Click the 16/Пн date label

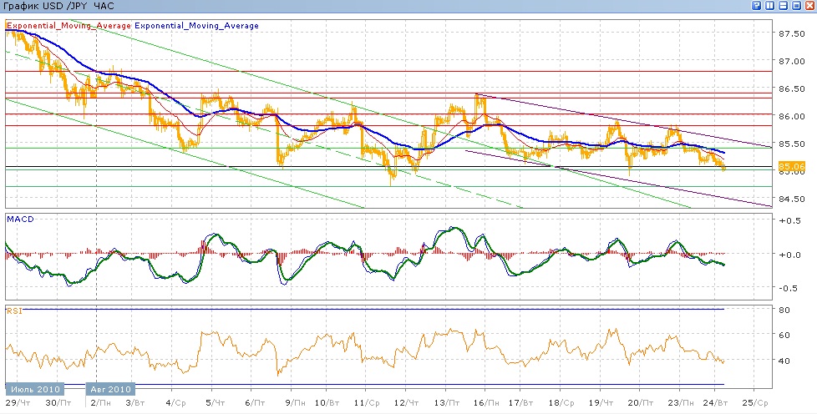486,403
